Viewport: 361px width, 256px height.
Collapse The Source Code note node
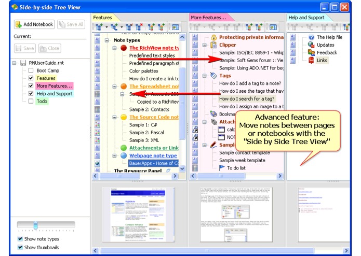[115, 117]
